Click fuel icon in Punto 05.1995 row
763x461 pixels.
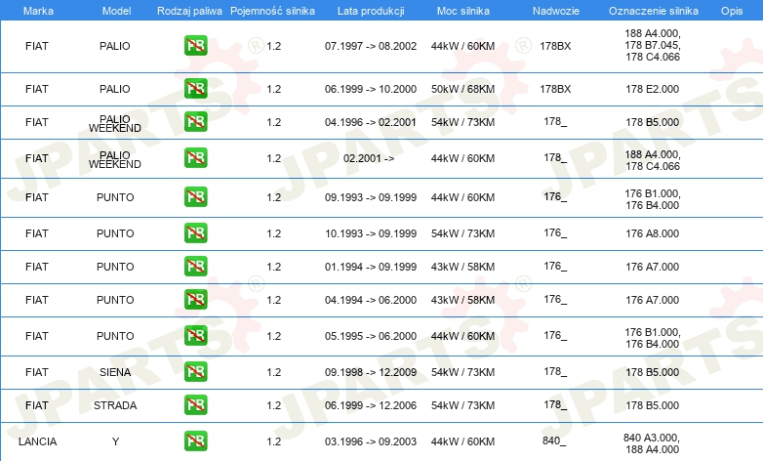click(x=195, y=335)
